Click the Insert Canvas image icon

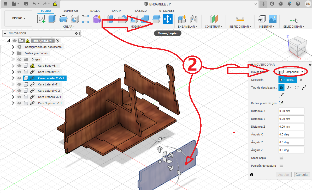pos(273,19)
